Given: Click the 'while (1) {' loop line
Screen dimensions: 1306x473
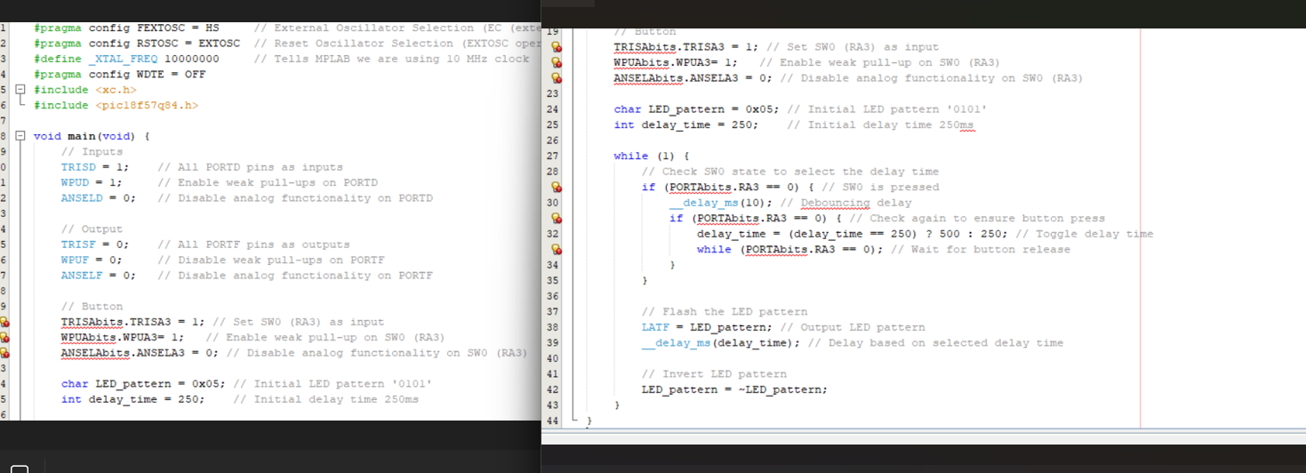Looking at the screenshot, I should 652,156.
